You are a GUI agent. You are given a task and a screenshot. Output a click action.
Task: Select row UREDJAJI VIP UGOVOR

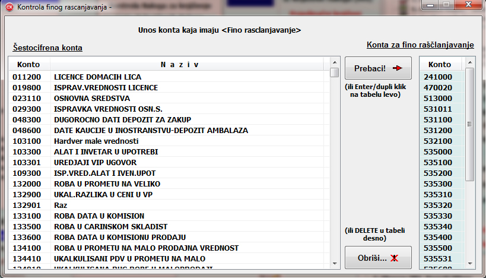tap(169, 163)
